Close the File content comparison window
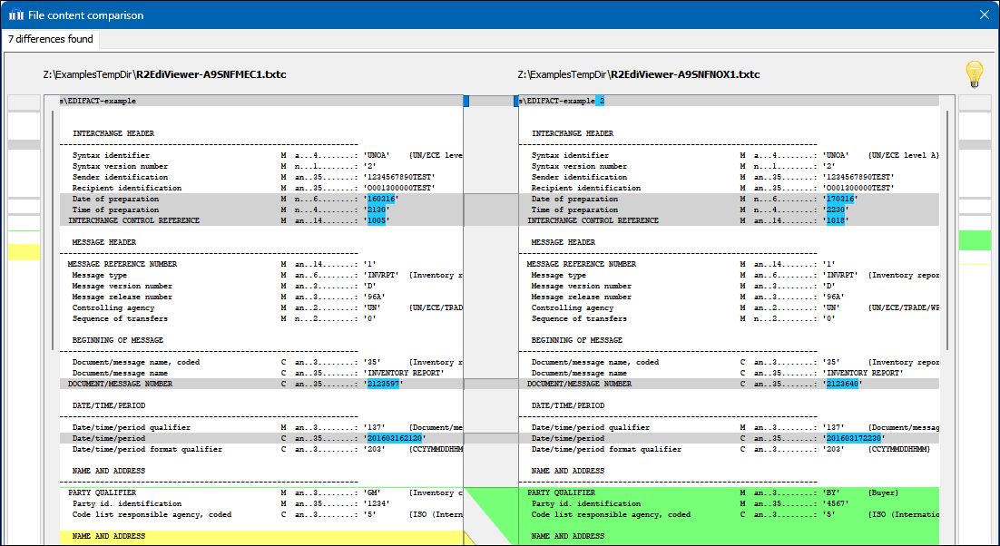This screenshot has width=1000, height=546. coord(984,15)
